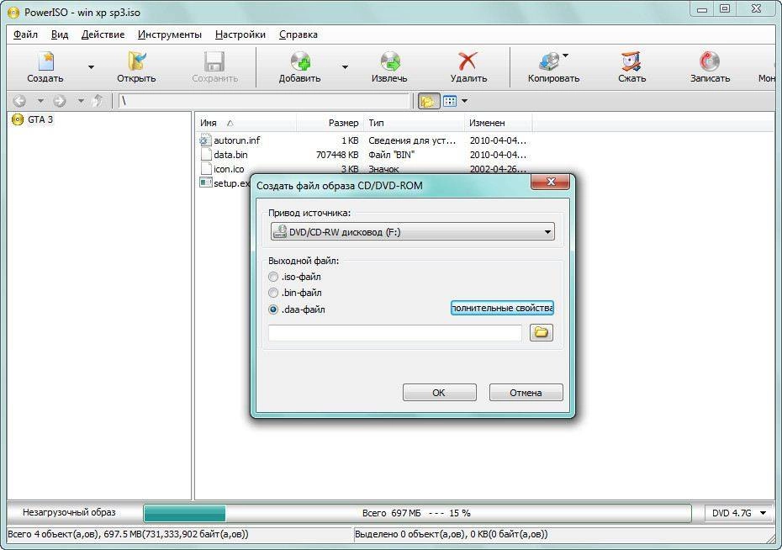Open the Привод источника drive dropdown
Viewport: 782px width, 550px height.
click(x=413, y=232)
